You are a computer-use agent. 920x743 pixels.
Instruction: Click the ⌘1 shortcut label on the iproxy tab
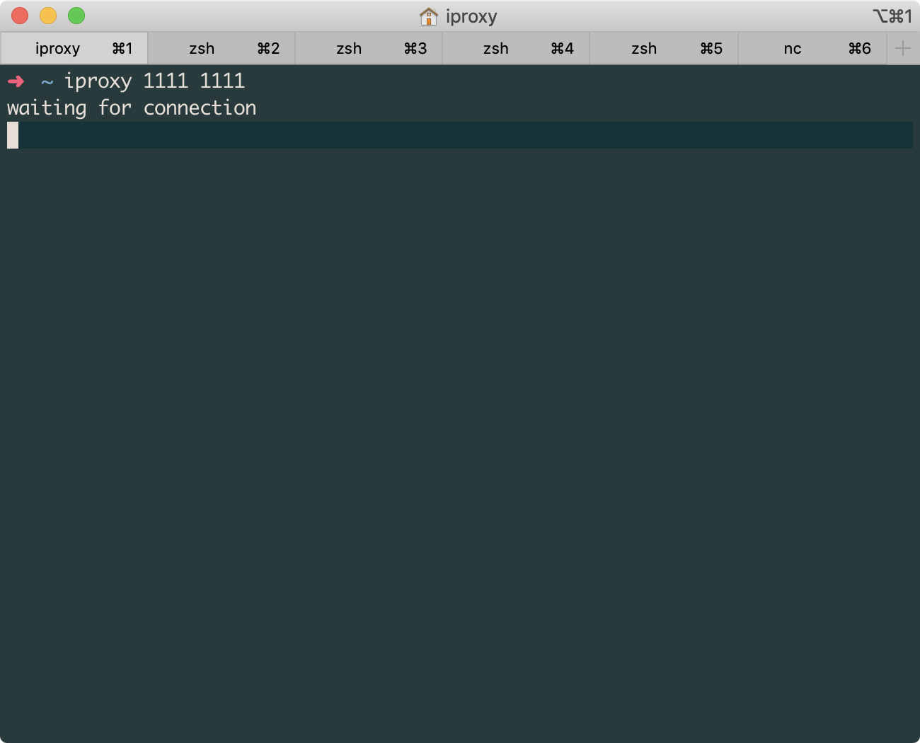tap(123, 48)
